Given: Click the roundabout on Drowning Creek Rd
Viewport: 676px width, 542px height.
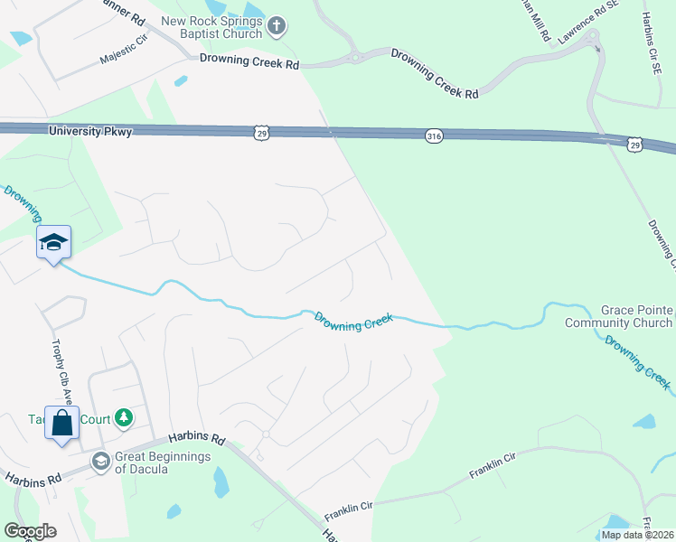Looking at the screenshot, I should [355, 56].
